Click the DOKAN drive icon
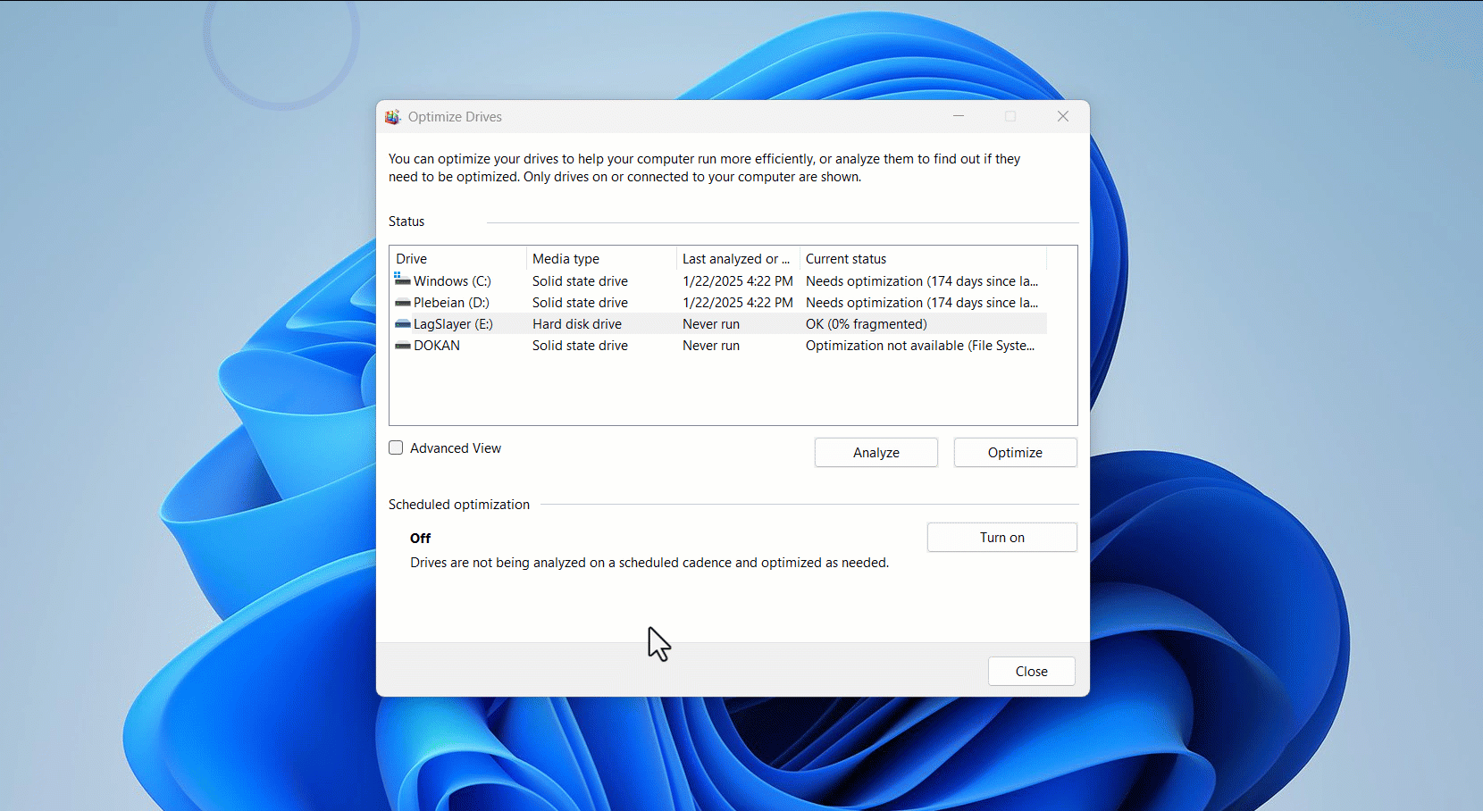The height and width of the screenshot is (811, 1483). [402, 345]
